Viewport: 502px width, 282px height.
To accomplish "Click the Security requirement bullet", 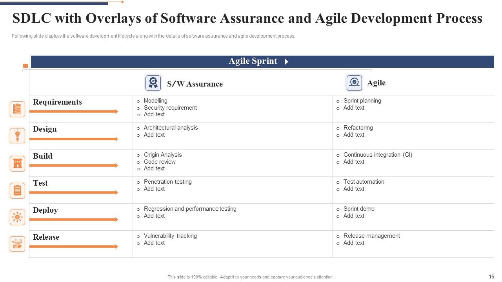I will coord(170,108).
